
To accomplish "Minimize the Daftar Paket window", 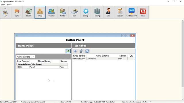I will (123, 35).
